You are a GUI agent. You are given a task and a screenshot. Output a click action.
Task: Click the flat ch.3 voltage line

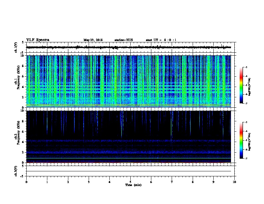coord(129,171)
